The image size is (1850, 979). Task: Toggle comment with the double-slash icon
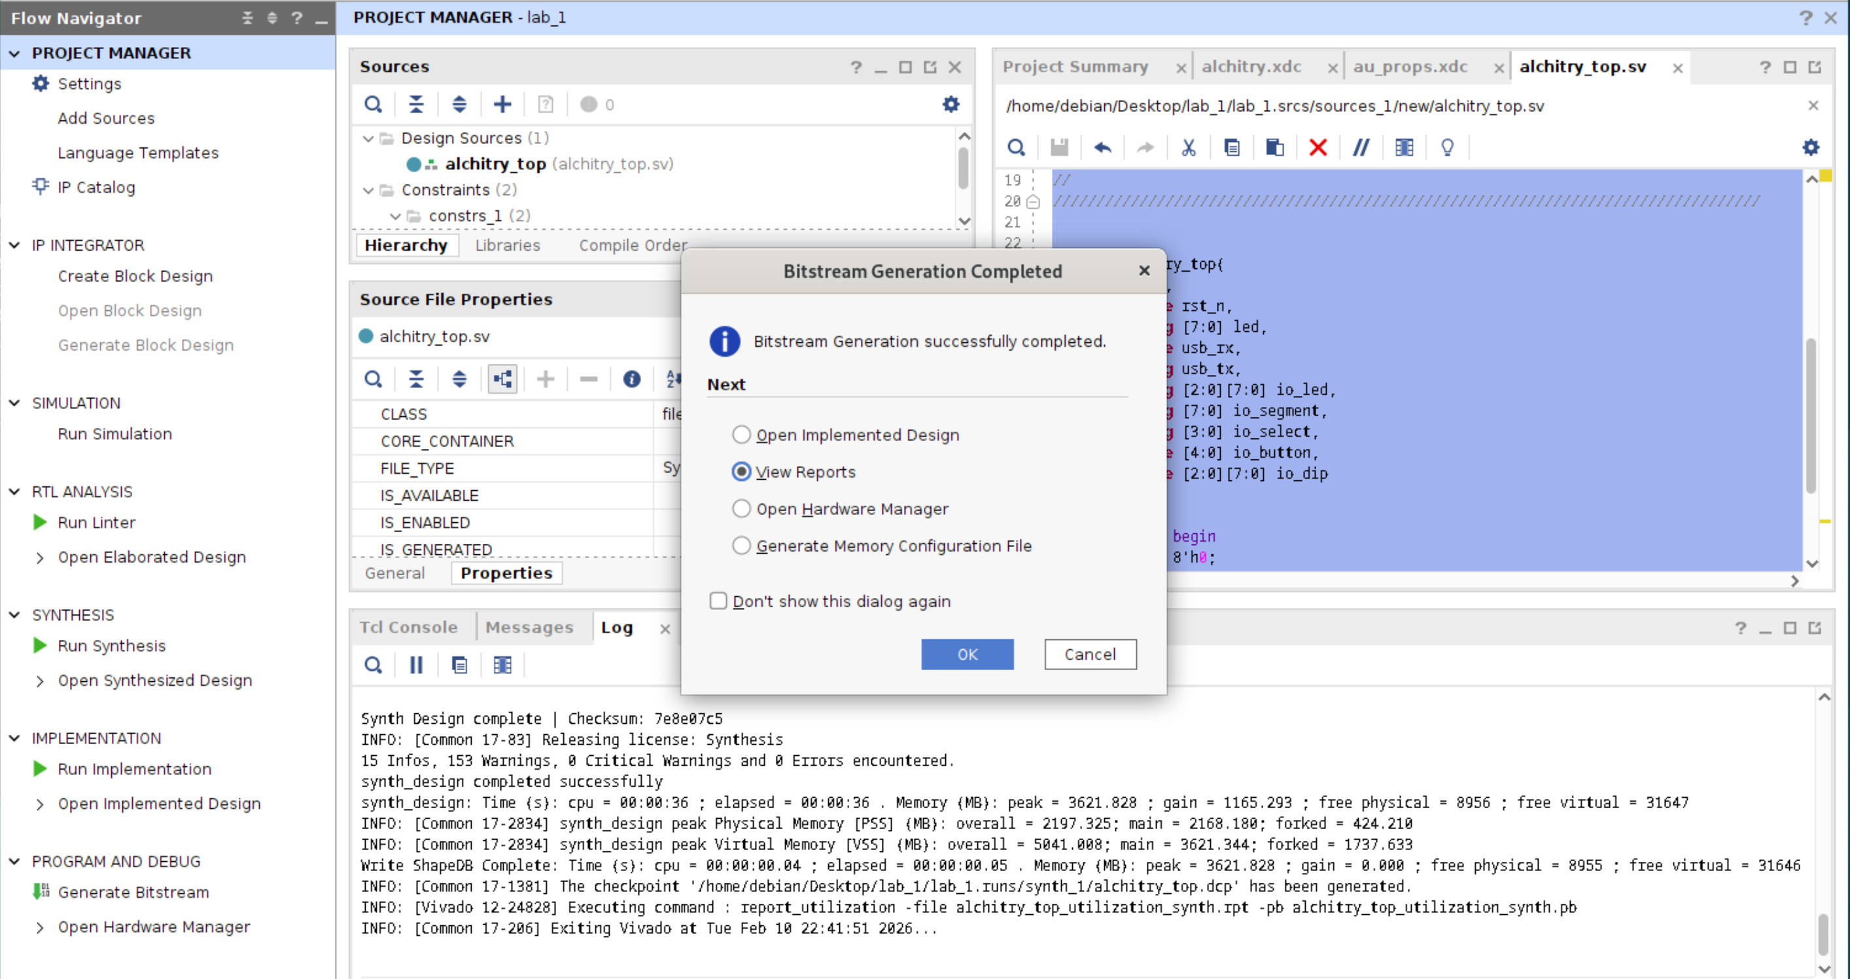click(1360, 148)
